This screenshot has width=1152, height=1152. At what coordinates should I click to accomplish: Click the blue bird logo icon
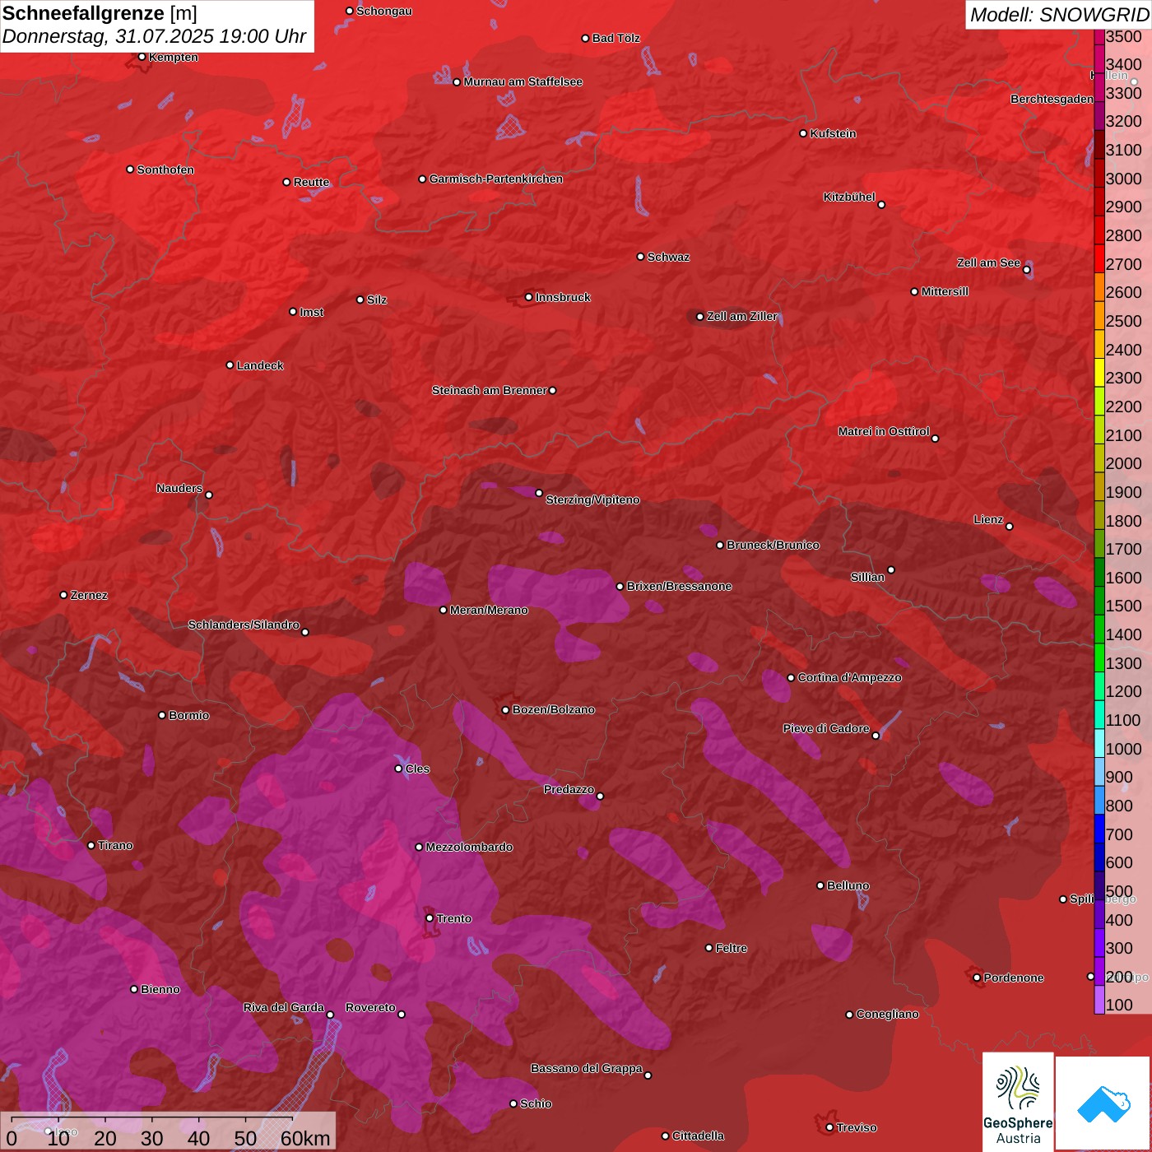(x=1103, y=1103)
